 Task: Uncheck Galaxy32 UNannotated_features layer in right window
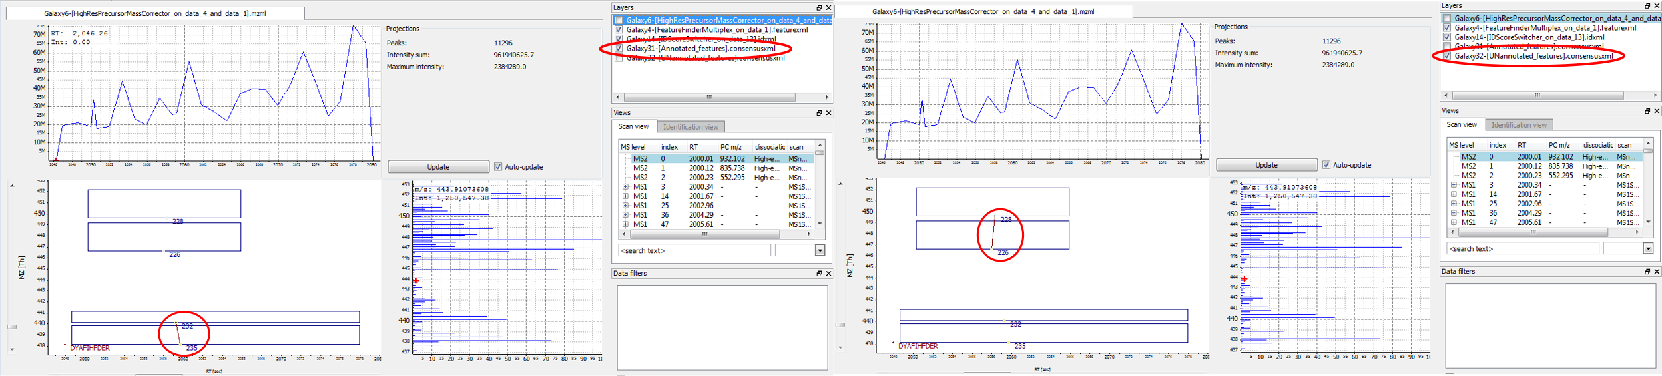(x=1447, y=55)
